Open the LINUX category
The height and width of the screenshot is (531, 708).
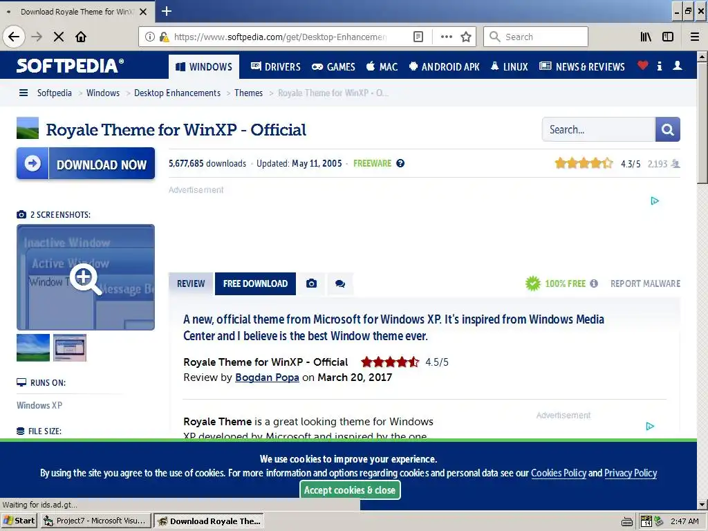pyautogui.click(x=510, y=67)
